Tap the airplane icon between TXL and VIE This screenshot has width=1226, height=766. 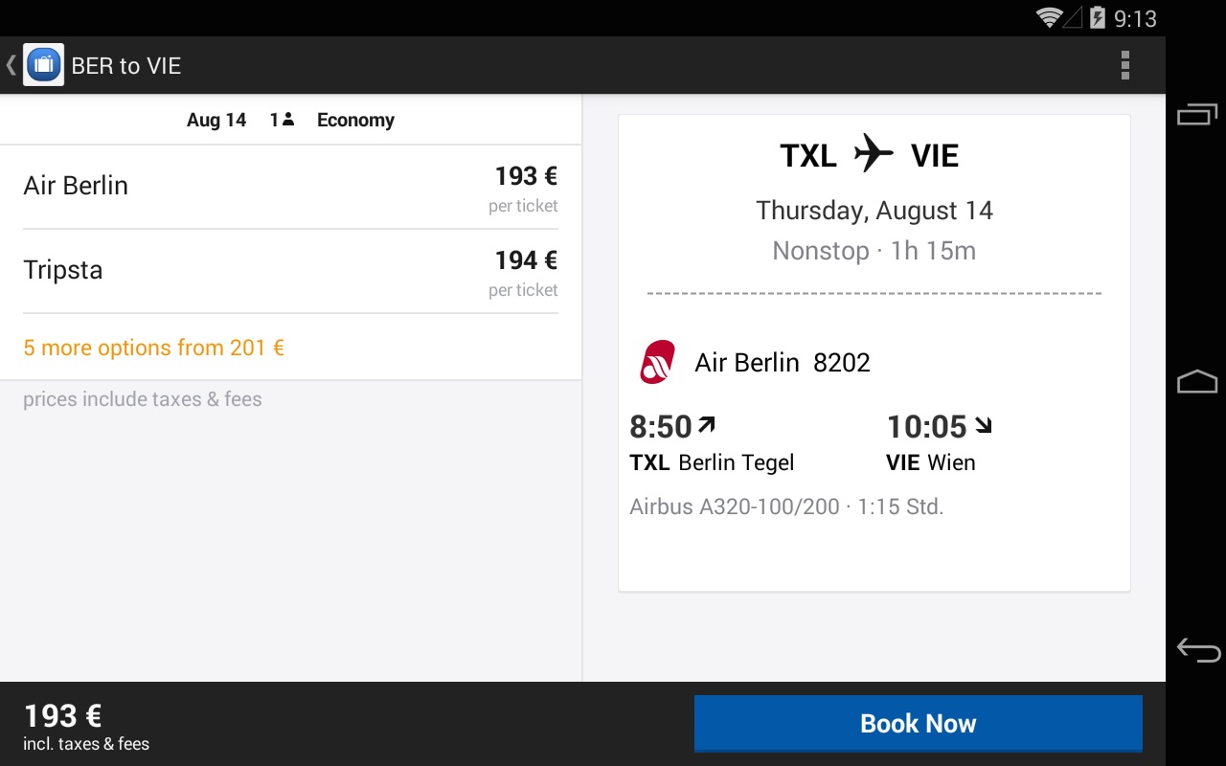tap(873, 153)
